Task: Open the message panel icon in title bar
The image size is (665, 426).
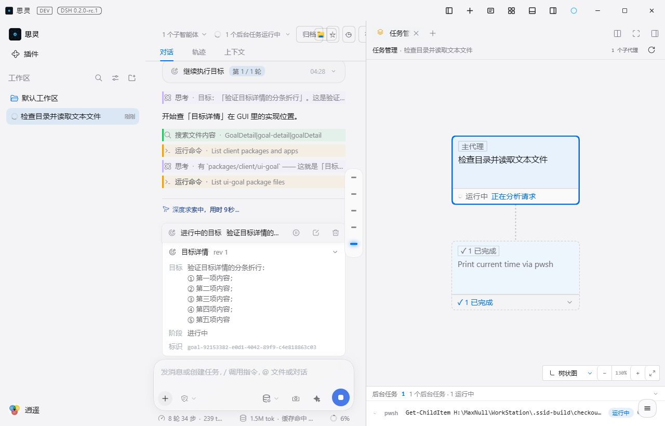Action: point(491,10)
